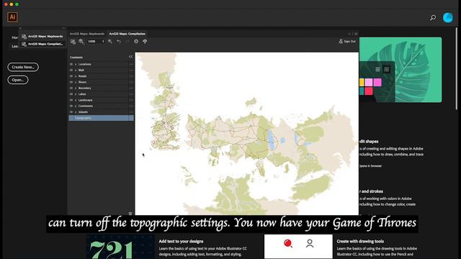Switch to list view icon on artwork card

377,69
